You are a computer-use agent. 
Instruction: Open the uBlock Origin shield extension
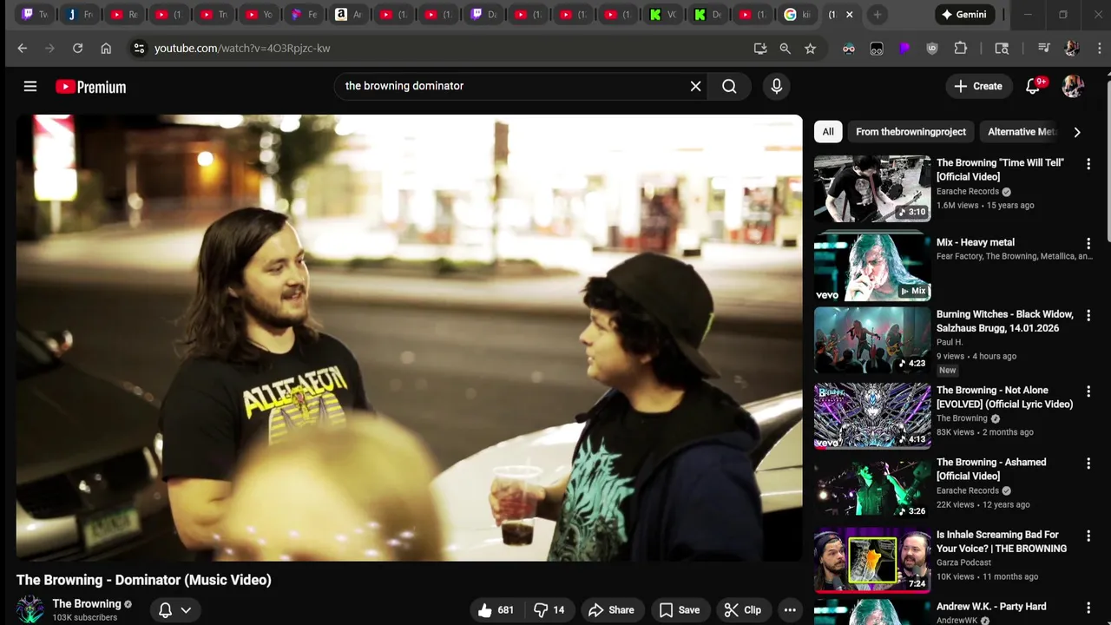click(932, 49)
